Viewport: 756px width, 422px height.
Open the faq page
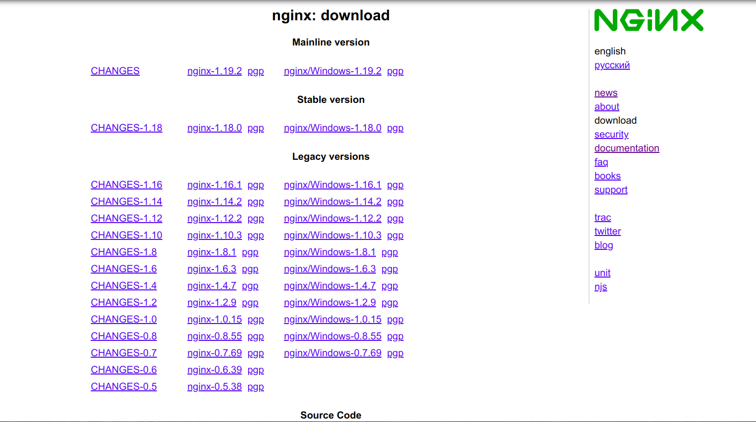[x=601, y=162]
